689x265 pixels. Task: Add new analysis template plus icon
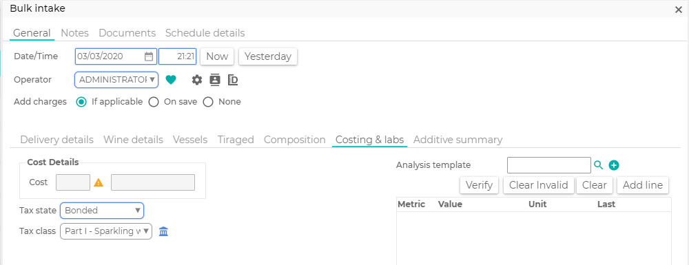coord(614,165)
